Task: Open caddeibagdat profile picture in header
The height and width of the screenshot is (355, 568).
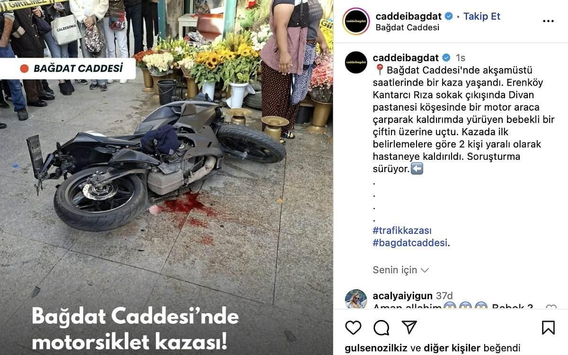Action: 356,21
